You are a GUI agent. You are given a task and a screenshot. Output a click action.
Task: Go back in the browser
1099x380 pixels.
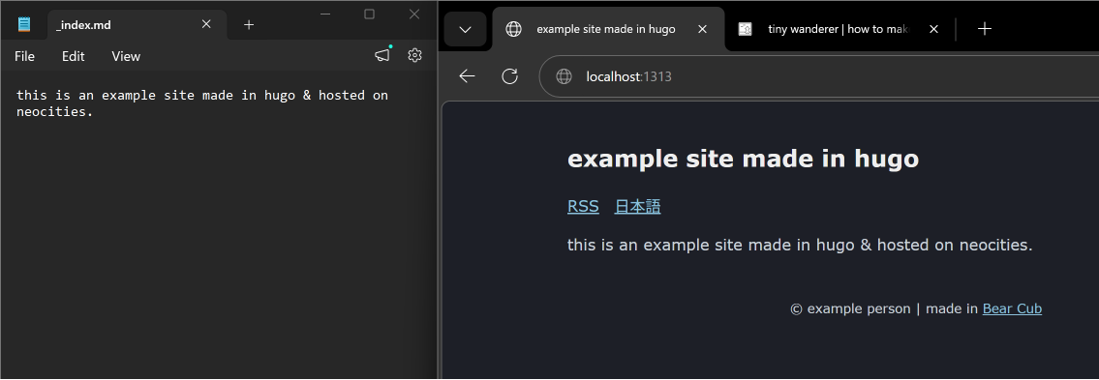point(467,76)
